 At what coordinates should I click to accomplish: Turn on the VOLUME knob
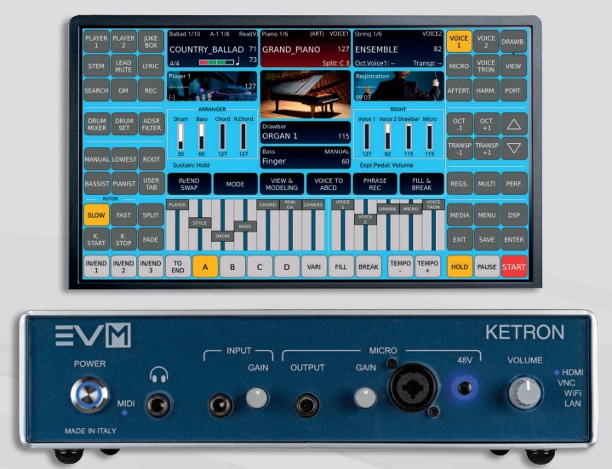click(x=524, y=392)
